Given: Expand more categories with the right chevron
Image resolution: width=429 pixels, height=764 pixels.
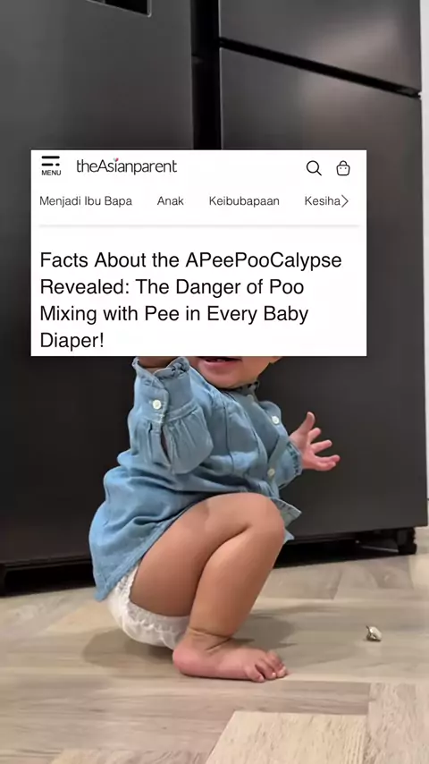Looking at the screenshot, I should [344, 200].
